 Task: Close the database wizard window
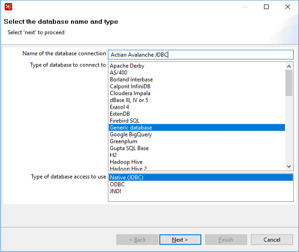click(288, 7)
